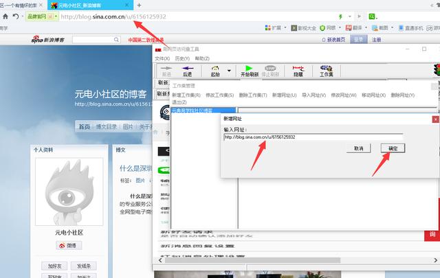This screenshot has width=440, height=278.
Task: Click the 翻译 translate icon
Action: [349, 27]
